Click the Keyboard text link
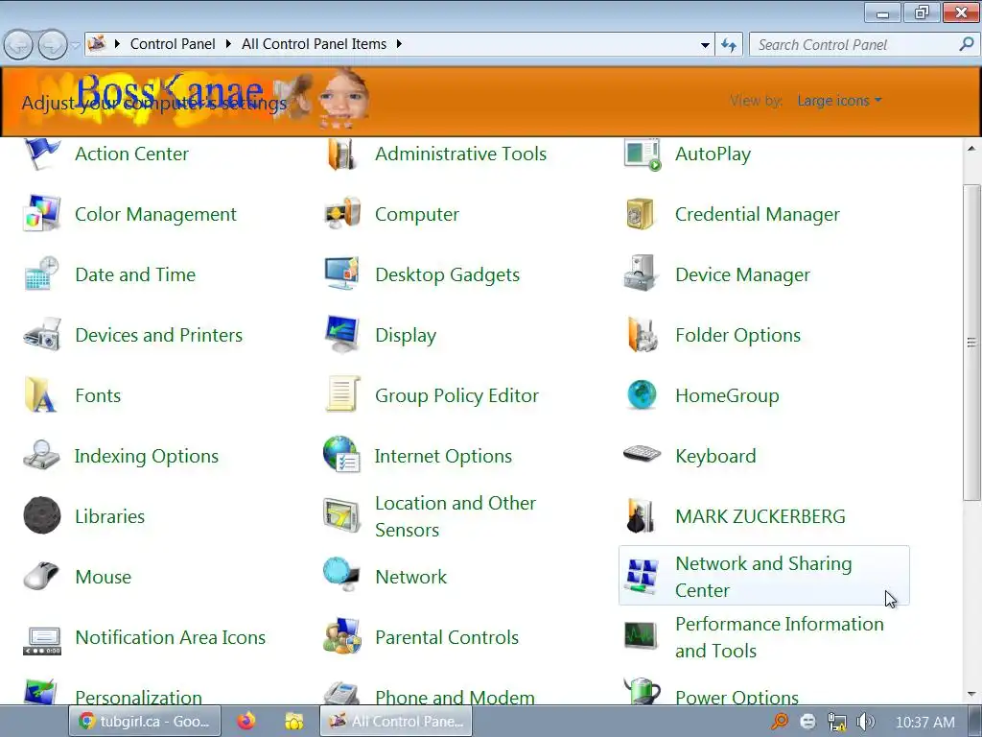The image size is (982, 737). 715,456
